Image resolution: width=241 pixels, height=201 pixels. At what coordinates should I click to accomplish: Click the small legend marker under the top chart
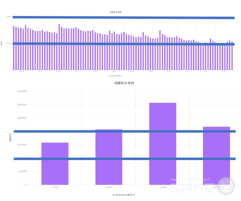point(109,75)
